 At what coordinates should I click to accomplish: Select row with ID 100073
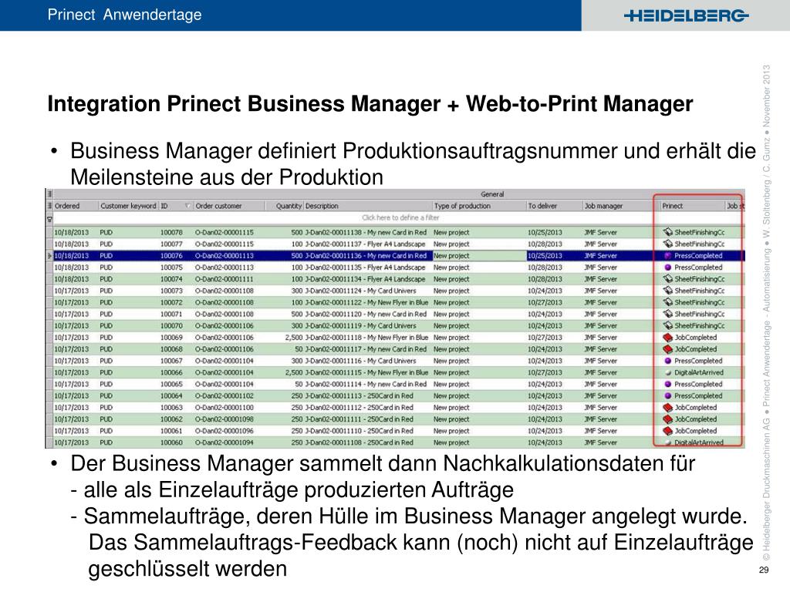[399, 291]
